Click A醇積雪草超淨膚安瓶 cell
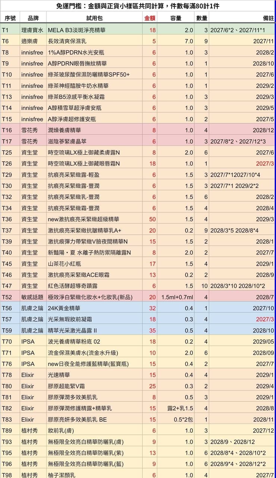 (94, 108)
